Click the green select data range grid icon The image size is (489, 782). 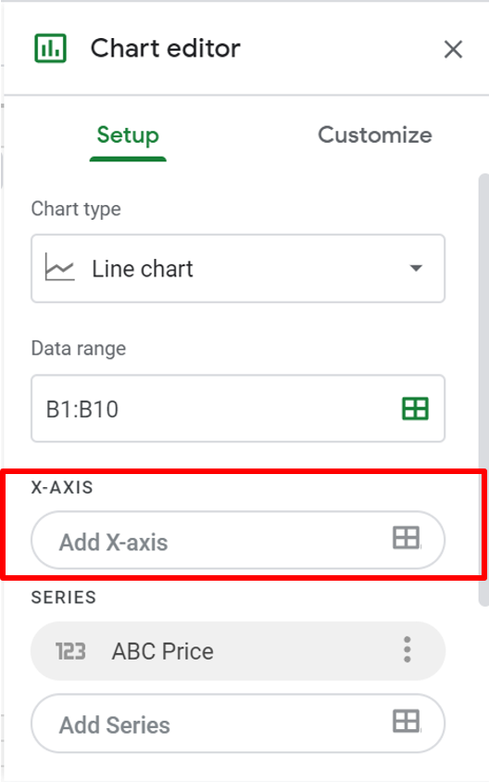pos(415,409)
